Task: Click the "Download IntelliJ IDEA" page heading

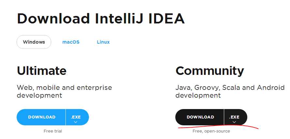Action: (101, 19)
